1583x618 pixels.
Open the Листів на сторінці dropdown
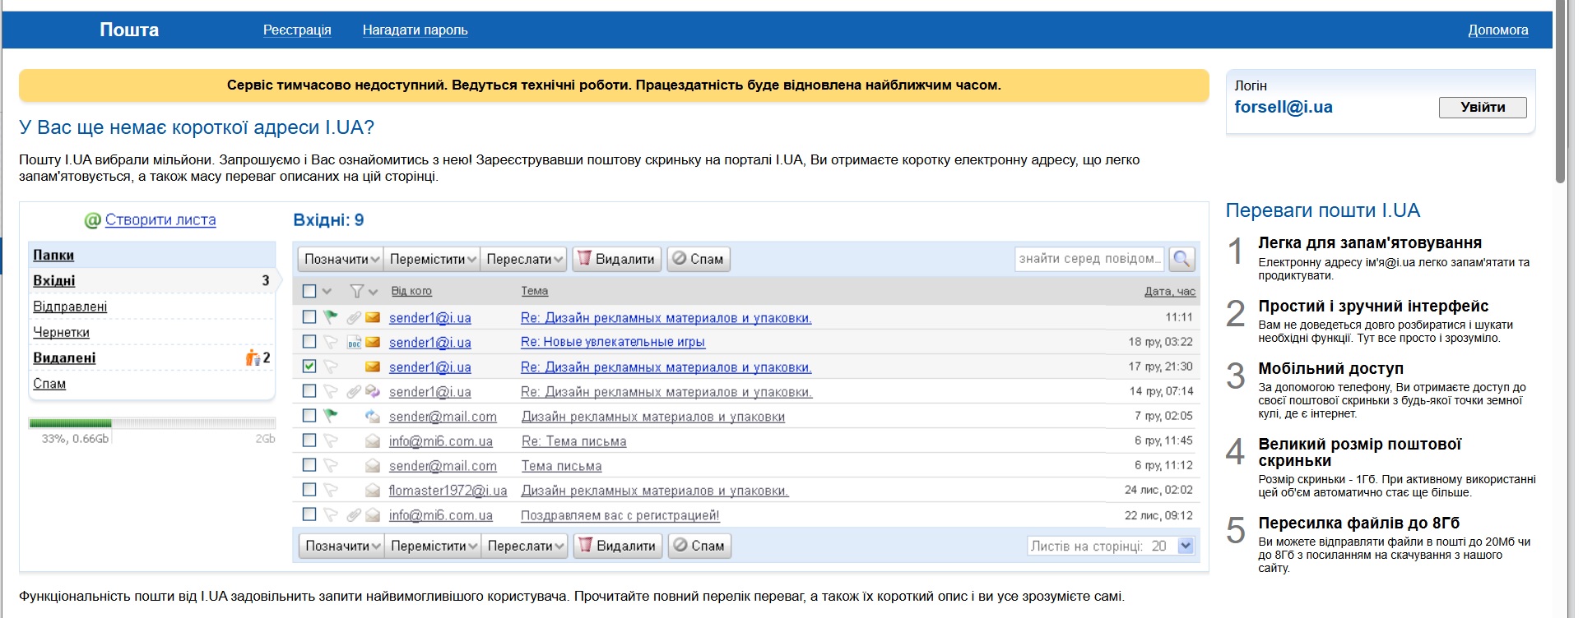pyautogui.click(x=1185, y=546)
